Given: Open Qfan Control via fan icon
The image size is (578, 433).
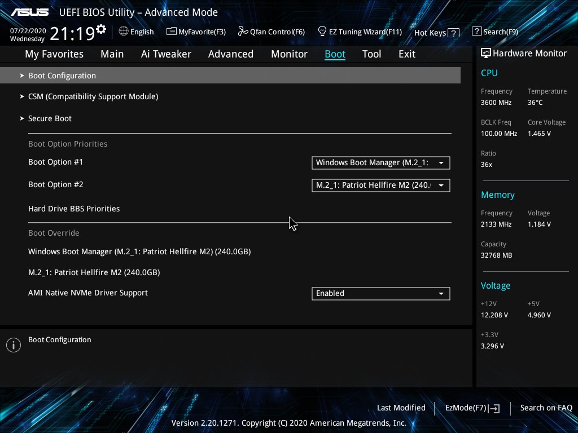Looking at the screenshot, I should [243, 32].
